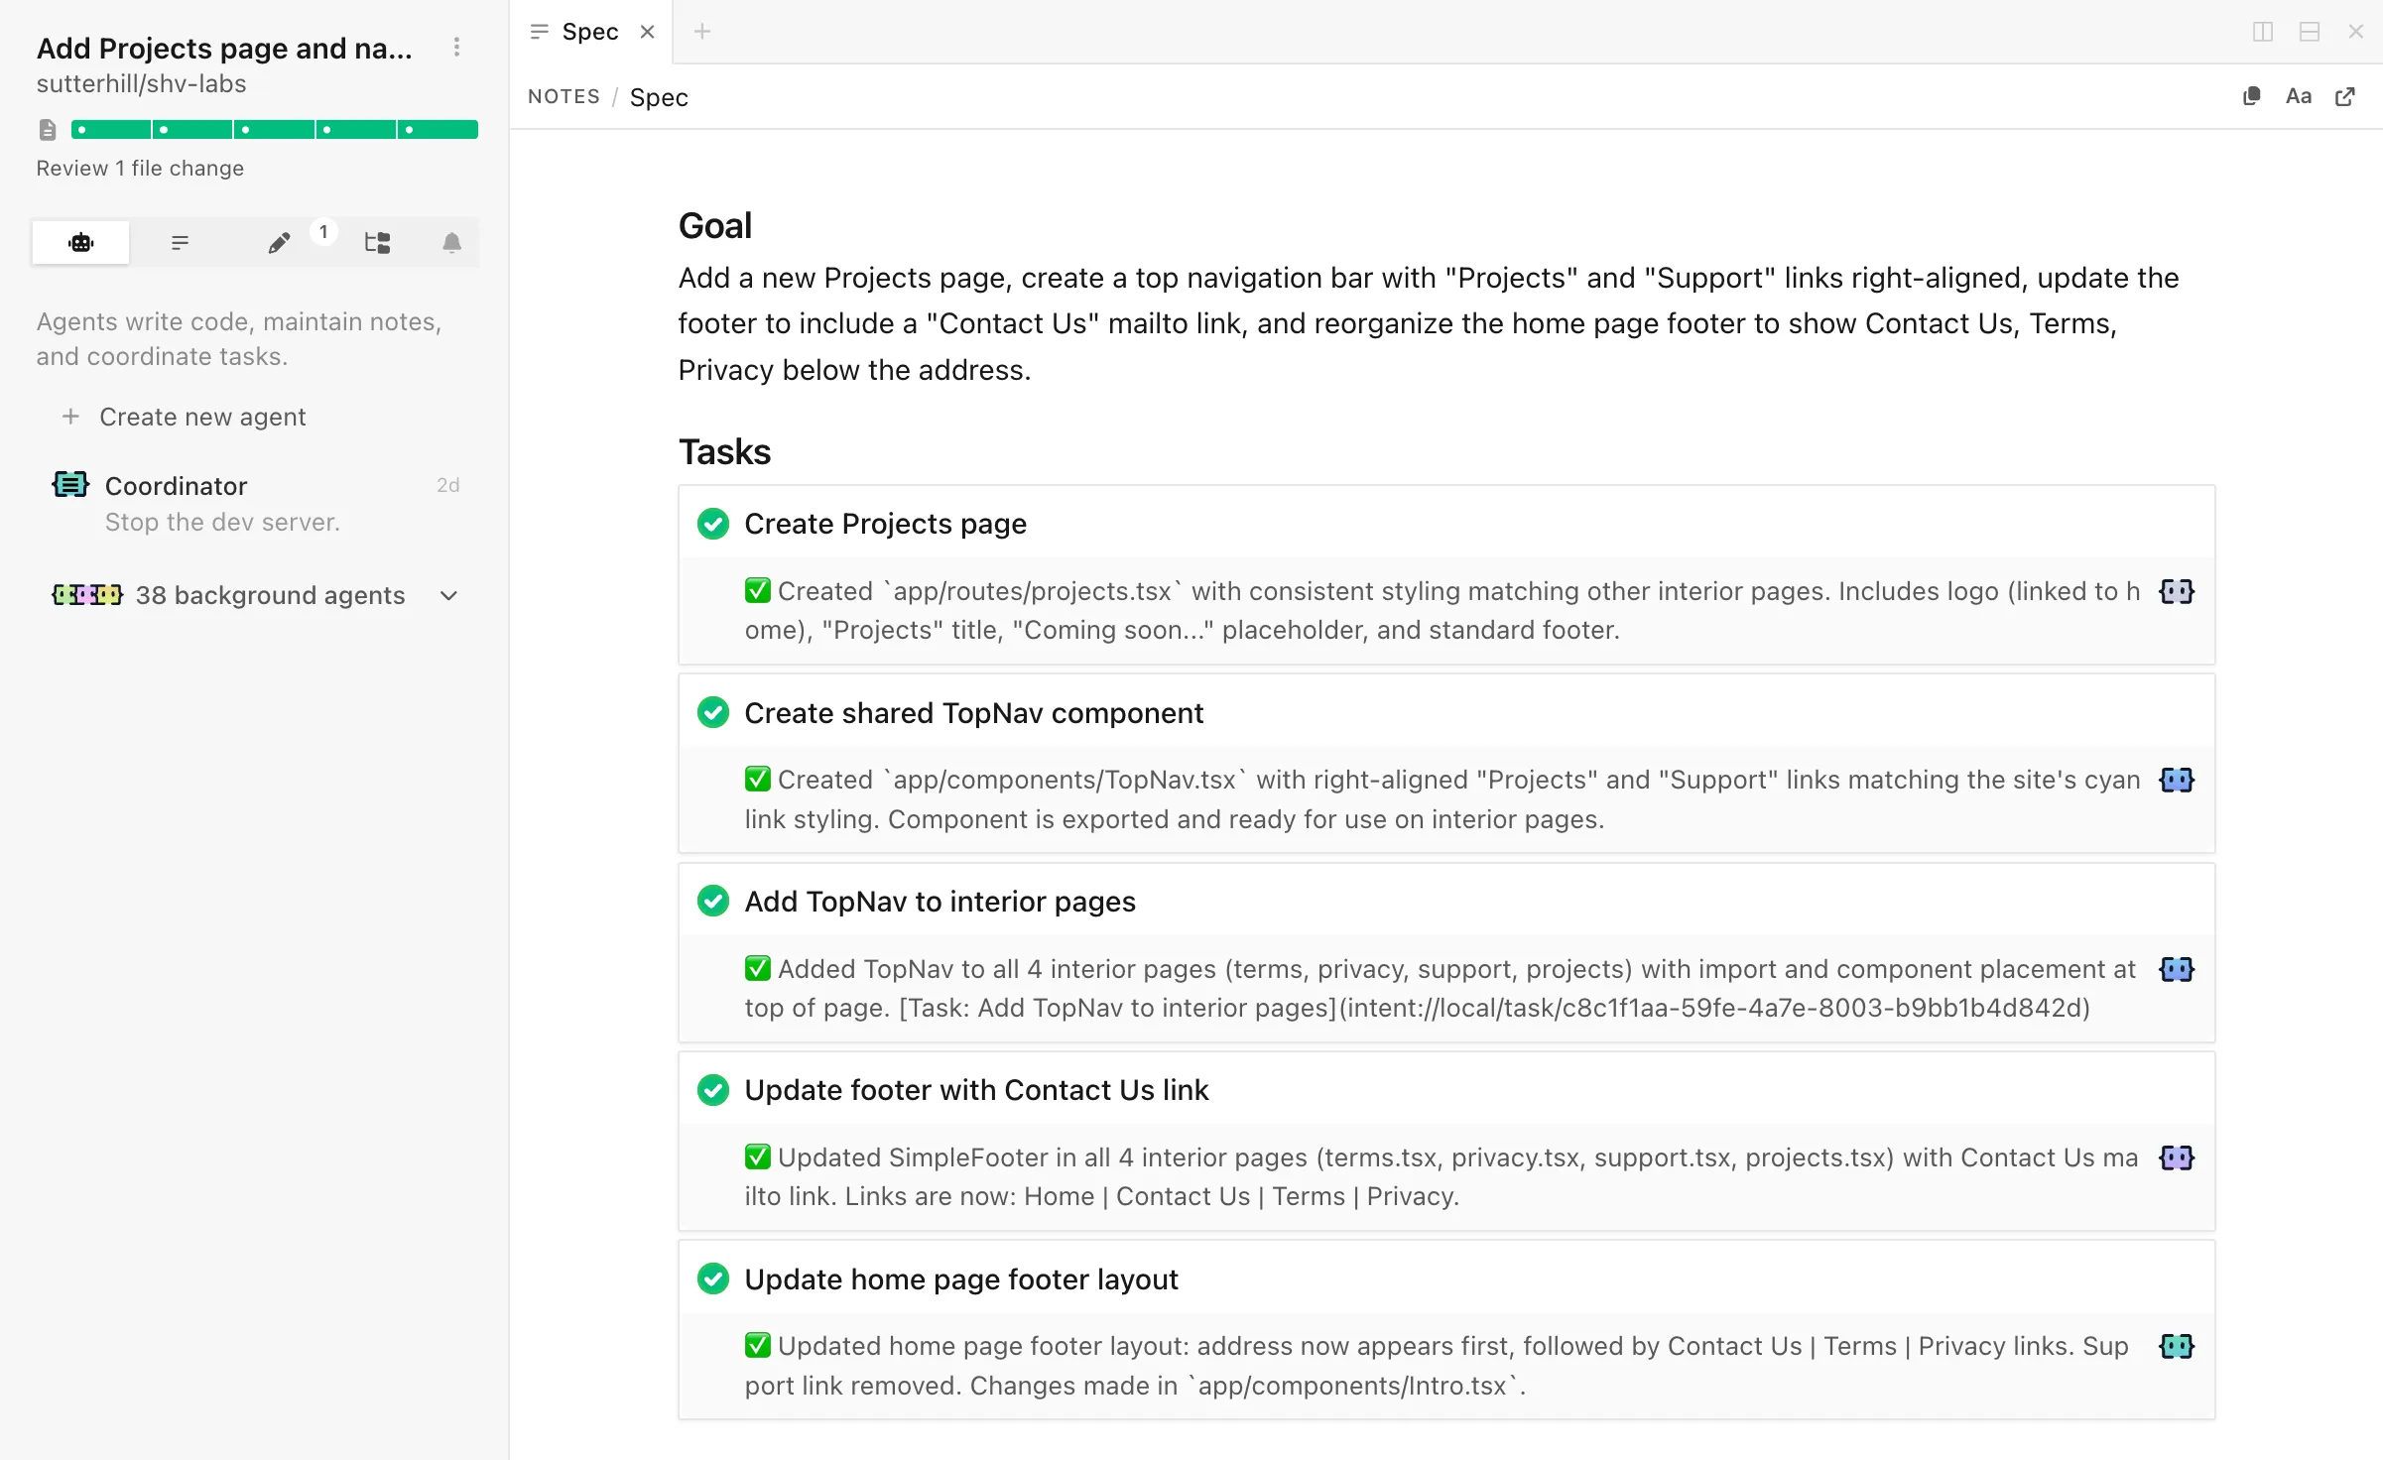Open the notifications bell tab

pos(451,242)
